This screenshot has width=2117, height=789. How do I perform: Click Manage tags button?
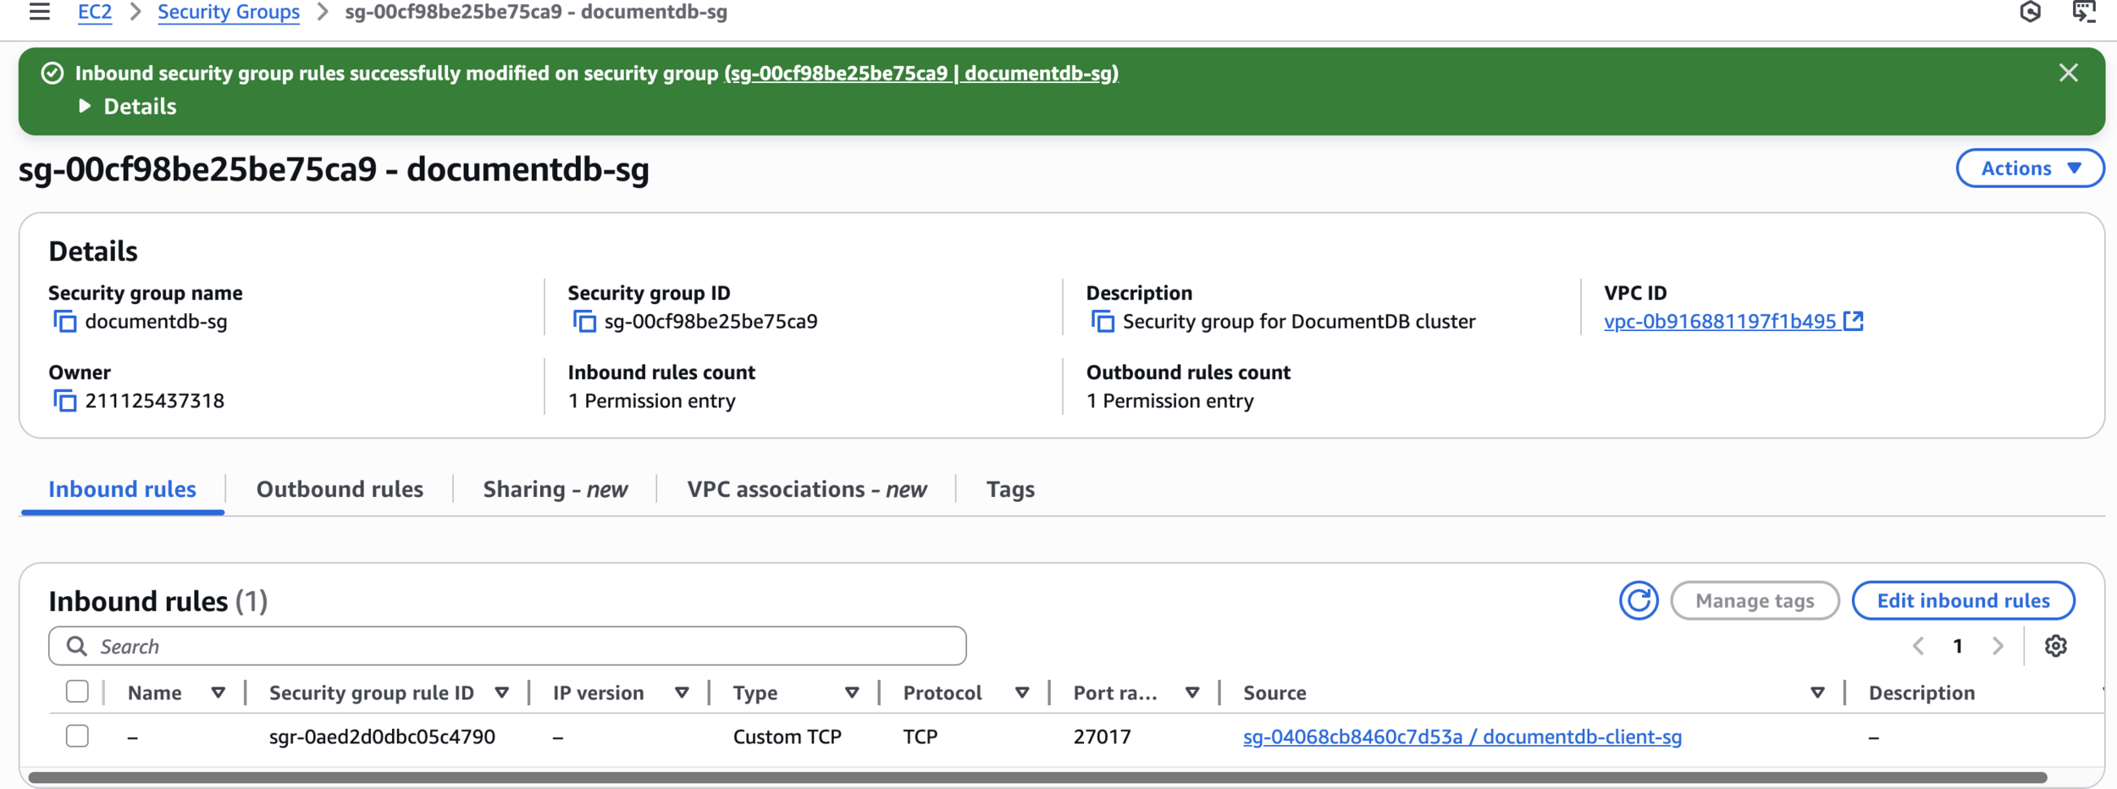tap(1755, 601)
